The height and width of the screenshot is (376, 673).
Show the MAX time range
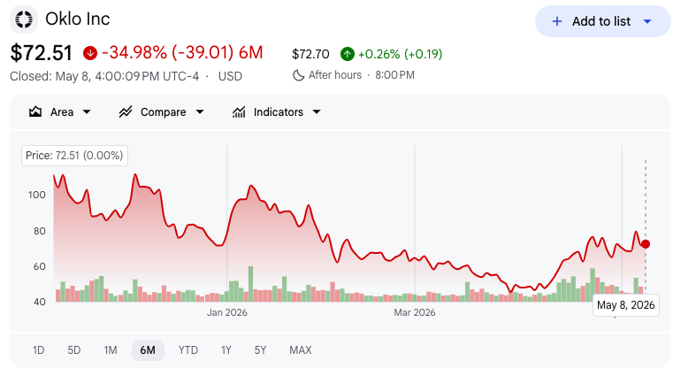point(301,350)
